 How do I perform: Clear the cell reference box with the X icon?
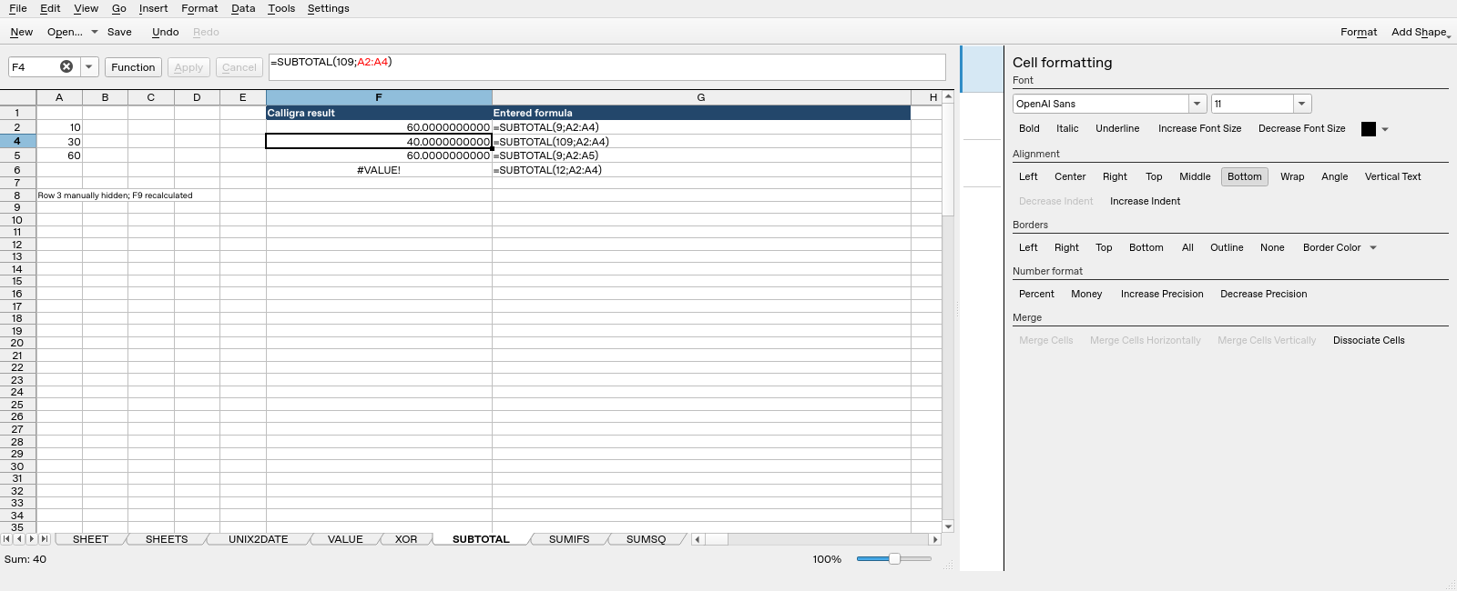click(66, 66)
